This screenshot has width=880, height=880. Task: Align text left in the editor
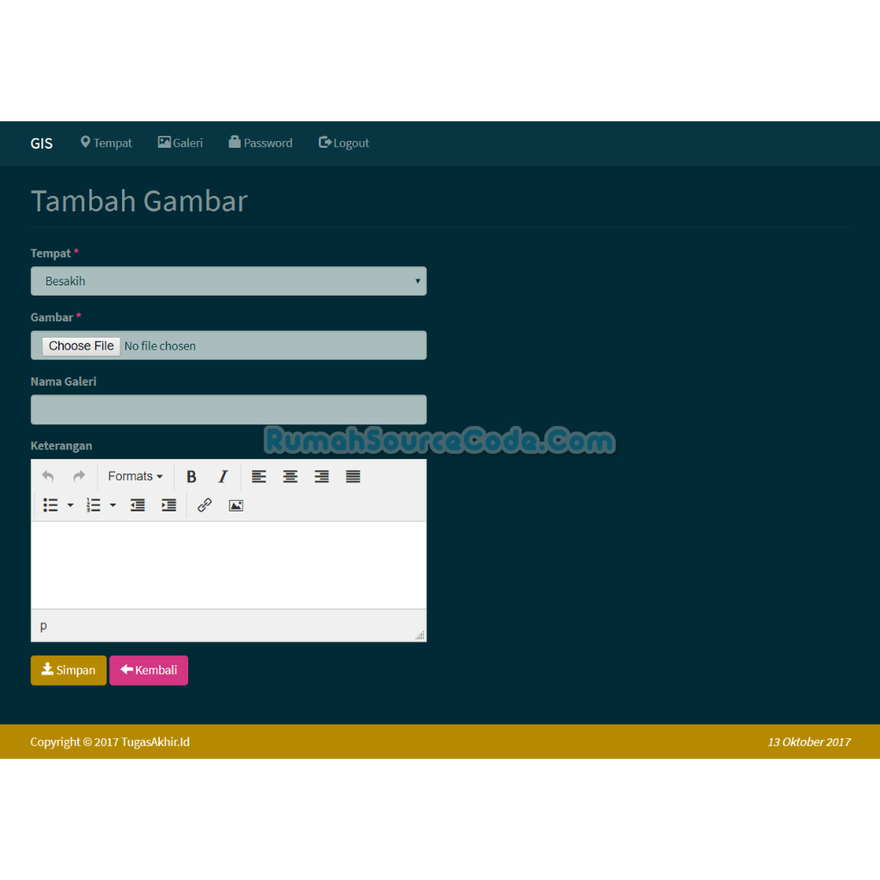pos(259,476)
